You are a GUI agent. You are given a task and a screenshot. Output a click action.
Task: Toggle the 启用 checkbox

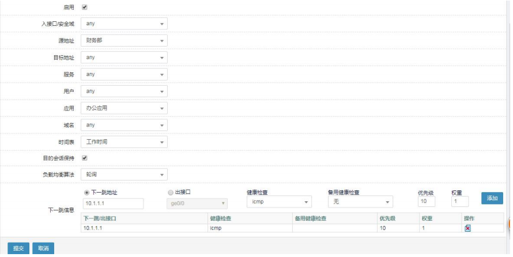pyautogui.click(x=84, y=7)
